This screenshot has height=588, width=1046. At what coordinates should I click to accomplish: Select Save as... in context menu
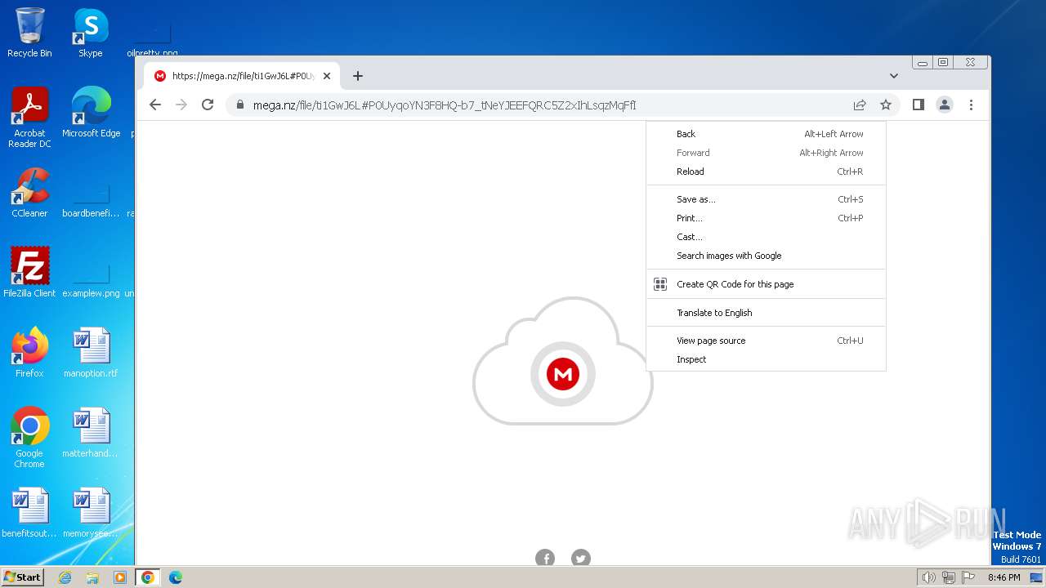coord(767,199)
